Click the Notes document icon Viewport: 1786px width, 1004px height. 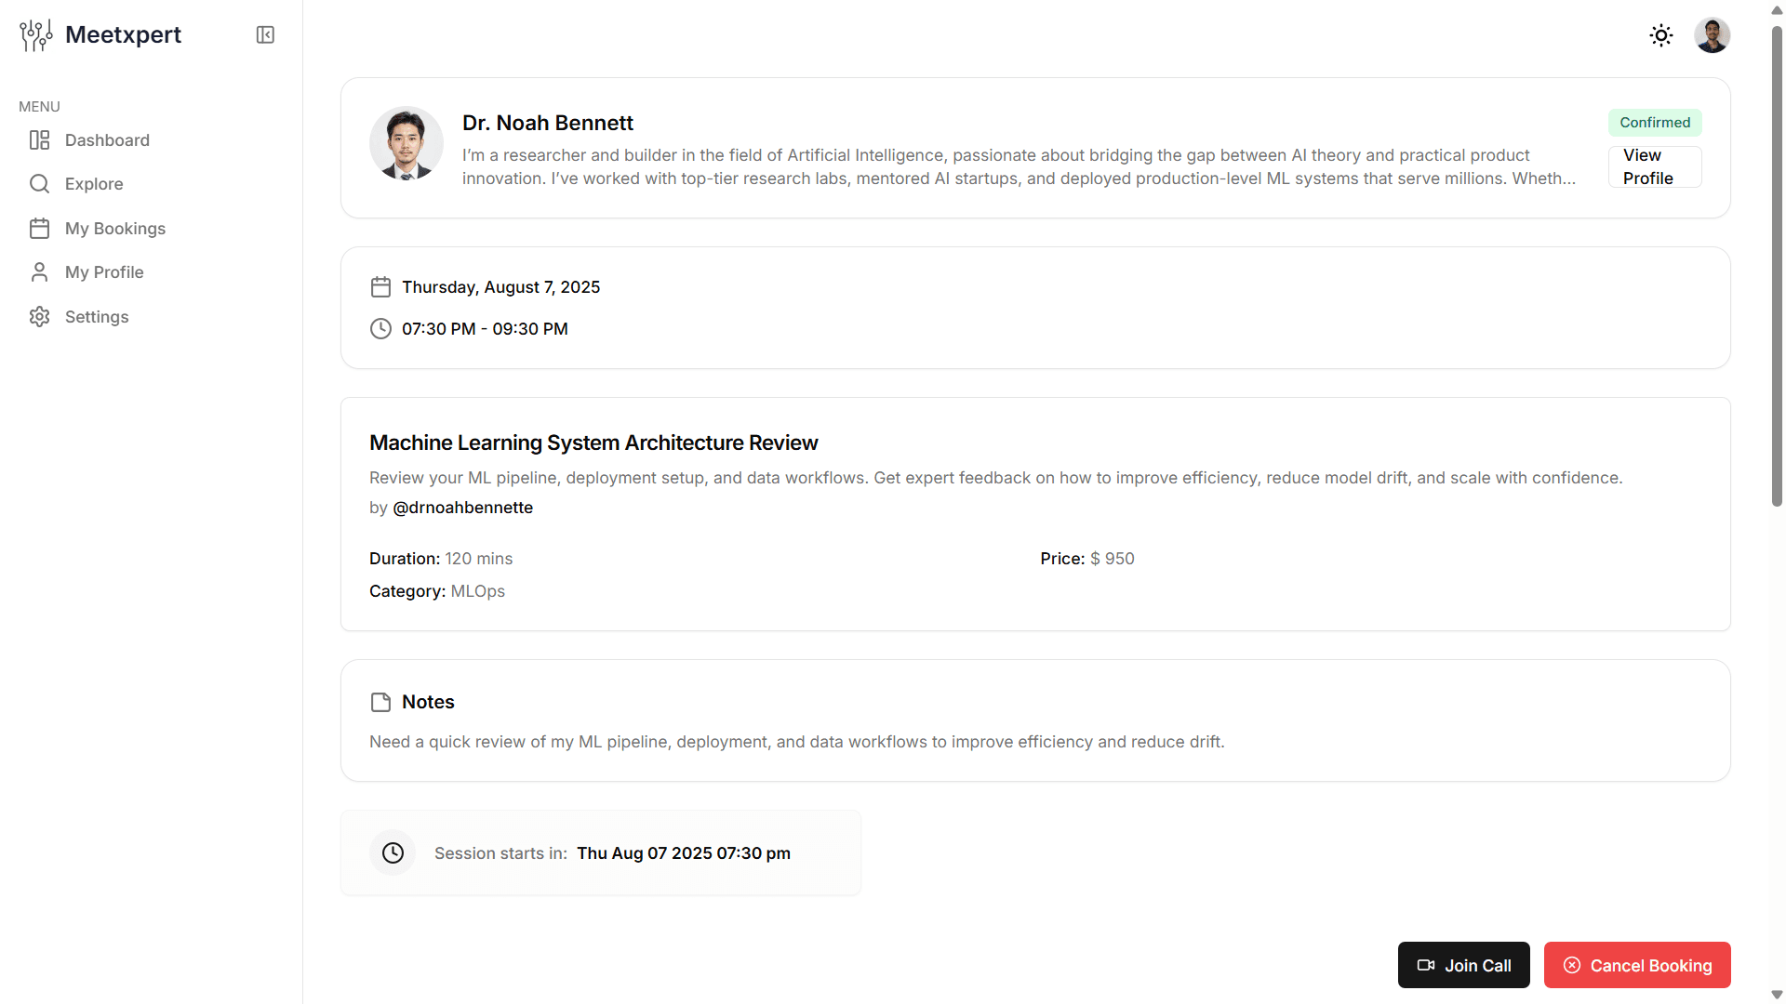tap(380, 703)
